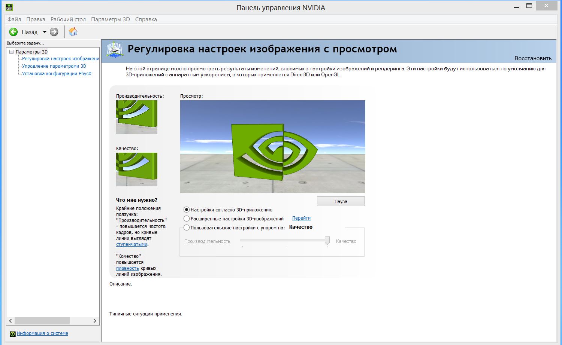The image size is (562, 345).
Task: Select Настройки согласно 3D-приложению radio button
Action: point(187,210)
